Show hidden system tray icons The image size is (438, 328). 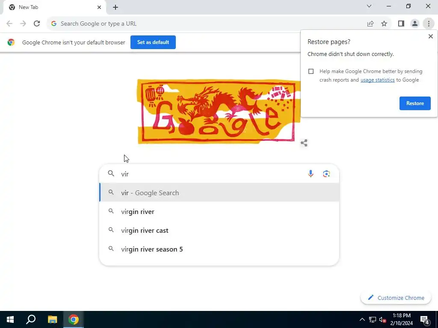362,319
